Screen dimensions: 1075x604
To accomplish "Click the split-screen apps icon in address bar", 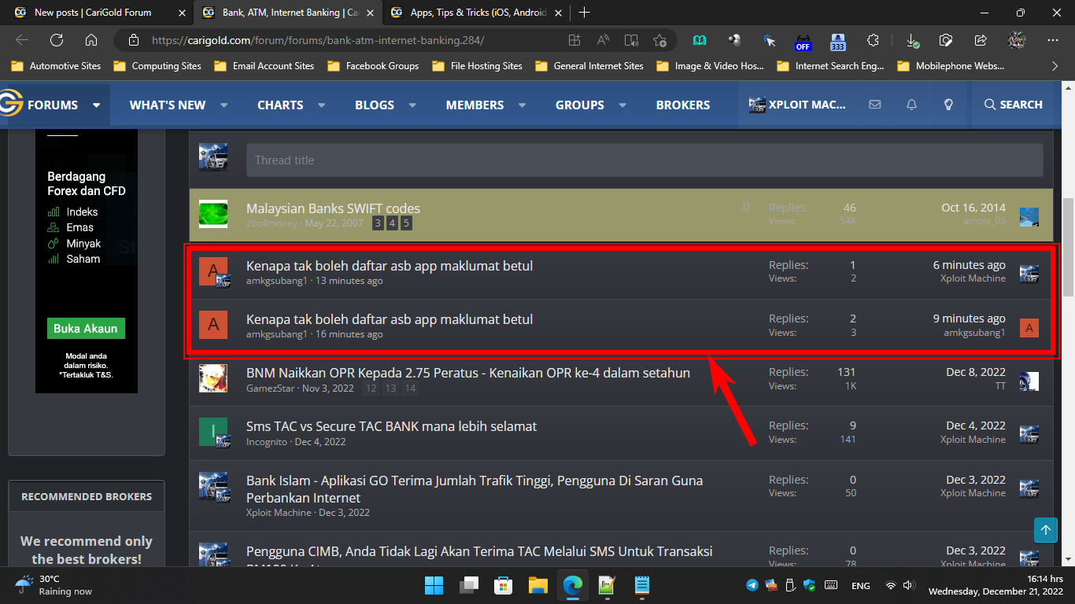I will coord(574,40).
